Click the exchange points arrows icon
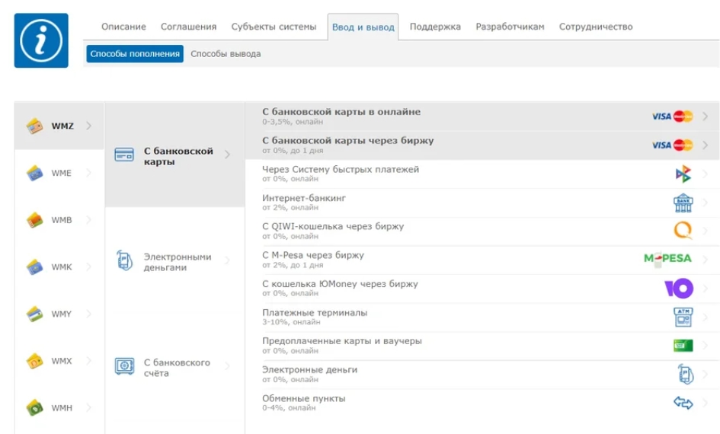 [x=683, y=403]
